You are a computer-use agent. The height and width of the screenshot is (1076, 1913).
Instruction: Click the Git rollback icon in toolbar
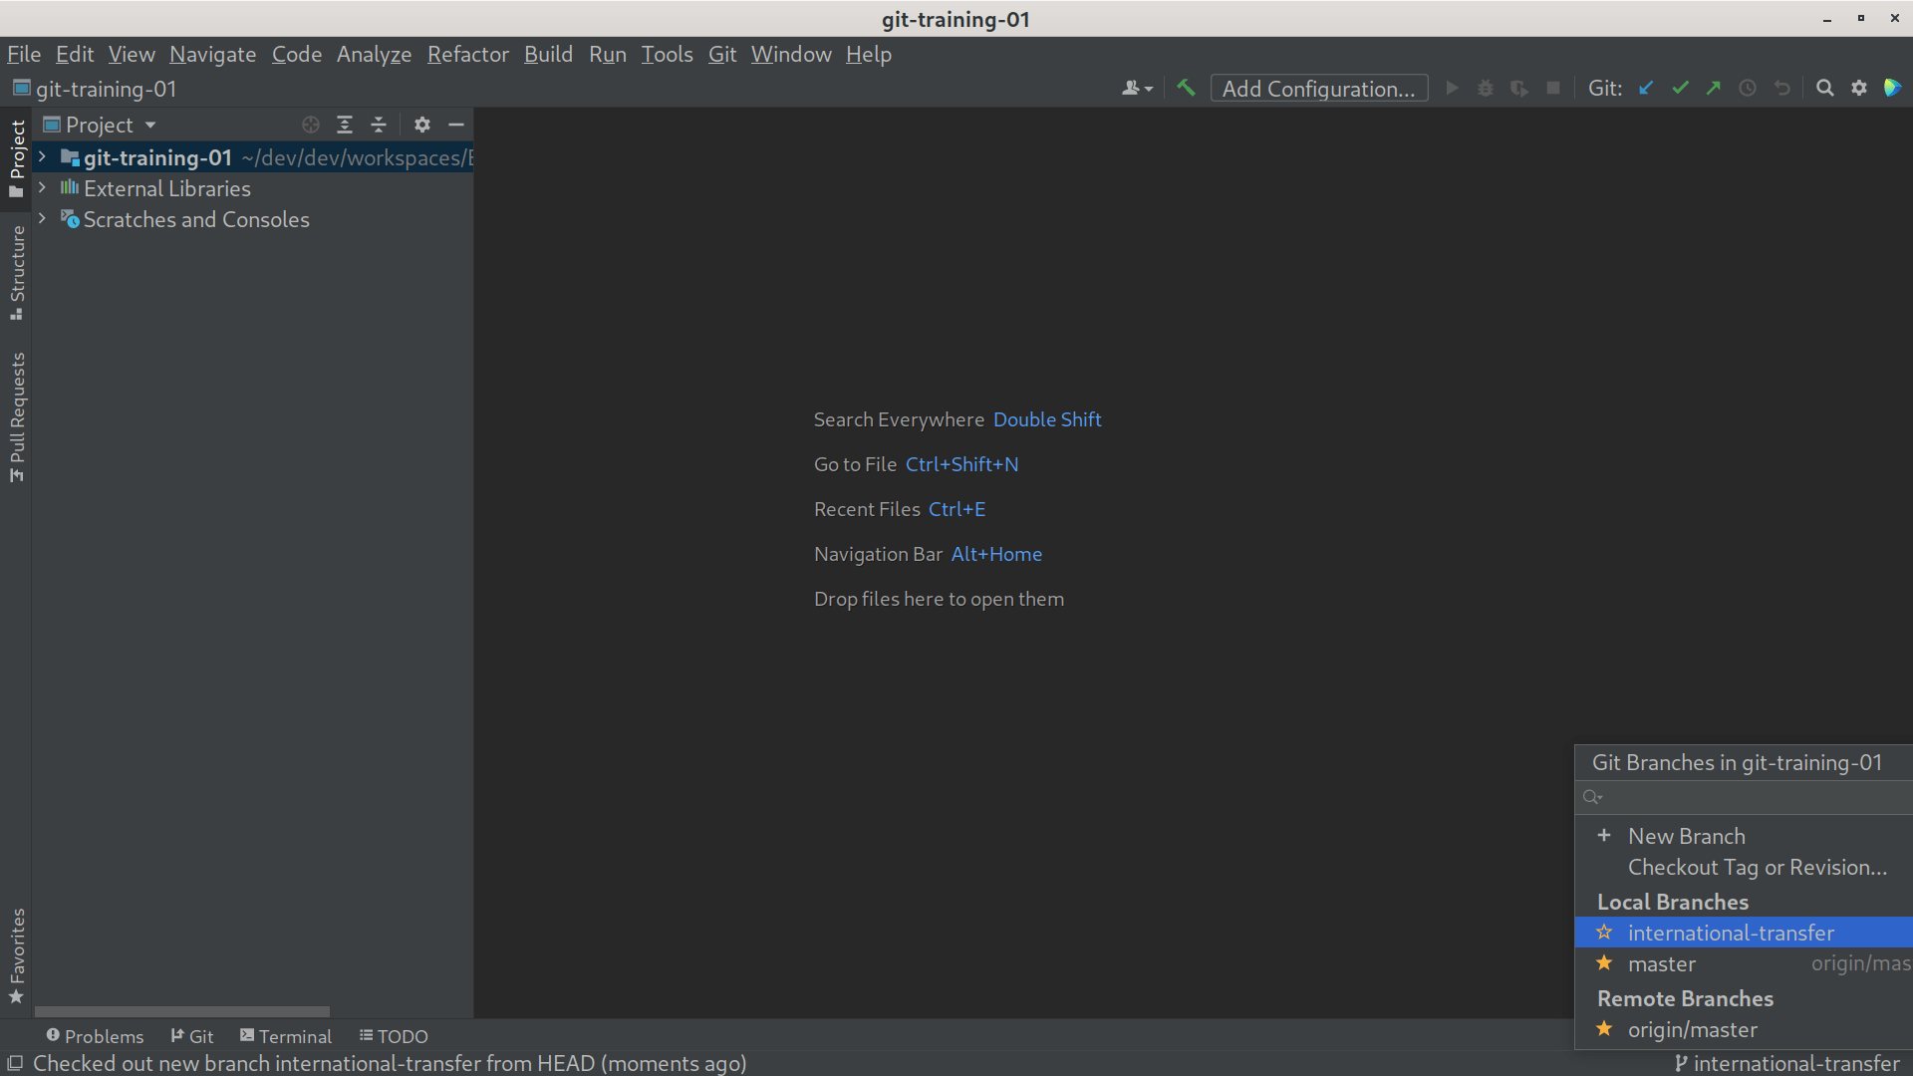pos(1782,88)
